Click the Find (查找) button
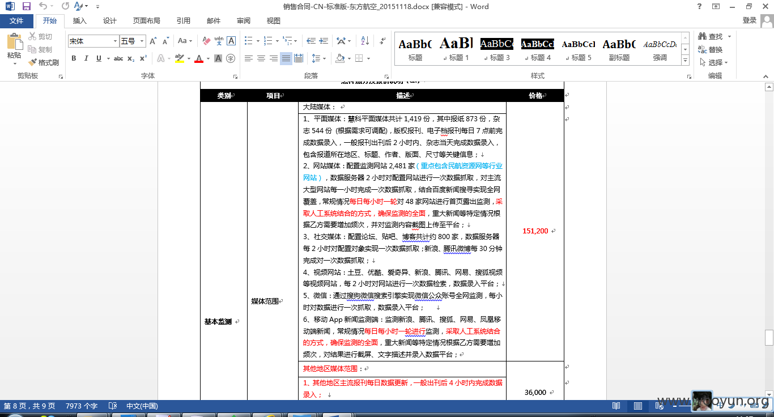This screenshot has width=774, height=417. pyautogui.click(x=711, y=37)
